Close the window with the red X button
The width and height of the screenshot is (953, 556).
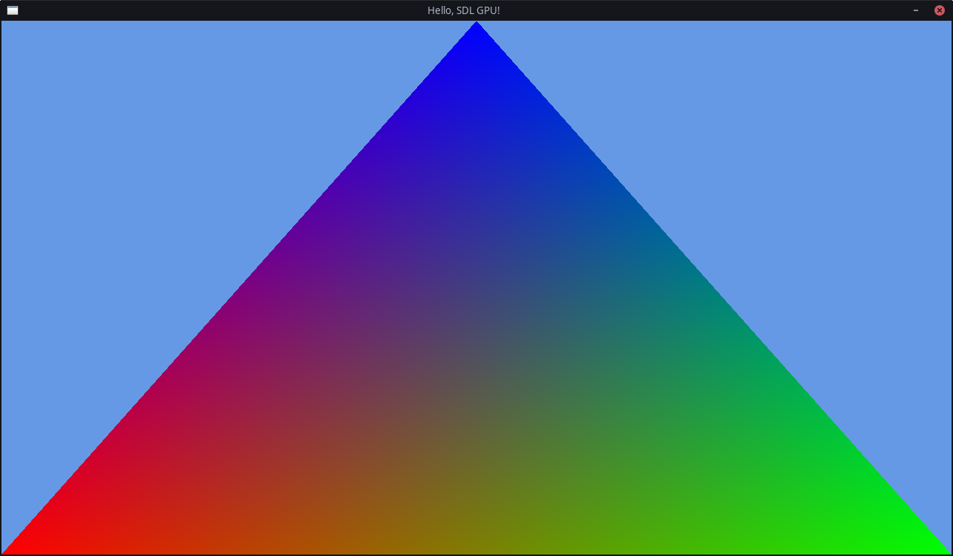click(939, 10)
